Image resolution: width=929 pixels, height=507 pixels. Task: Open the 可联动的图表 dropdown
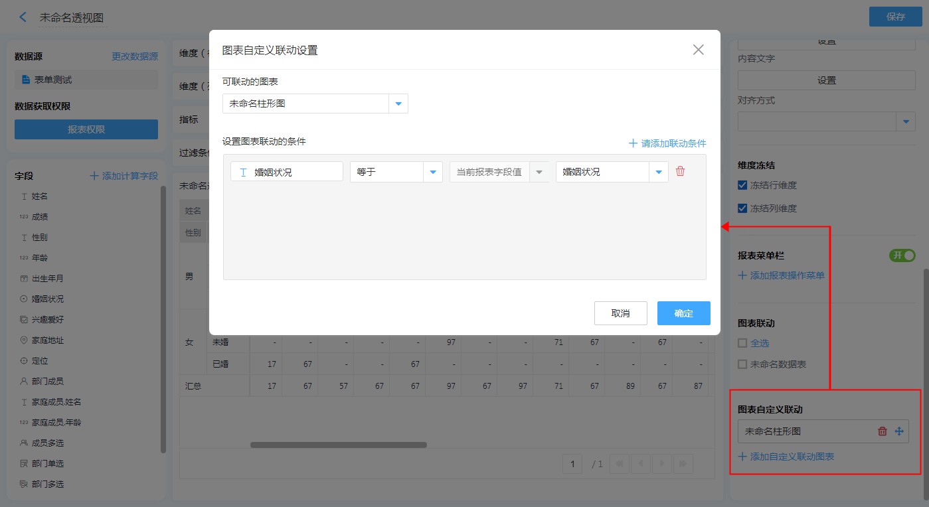click(x=398, y=104)
